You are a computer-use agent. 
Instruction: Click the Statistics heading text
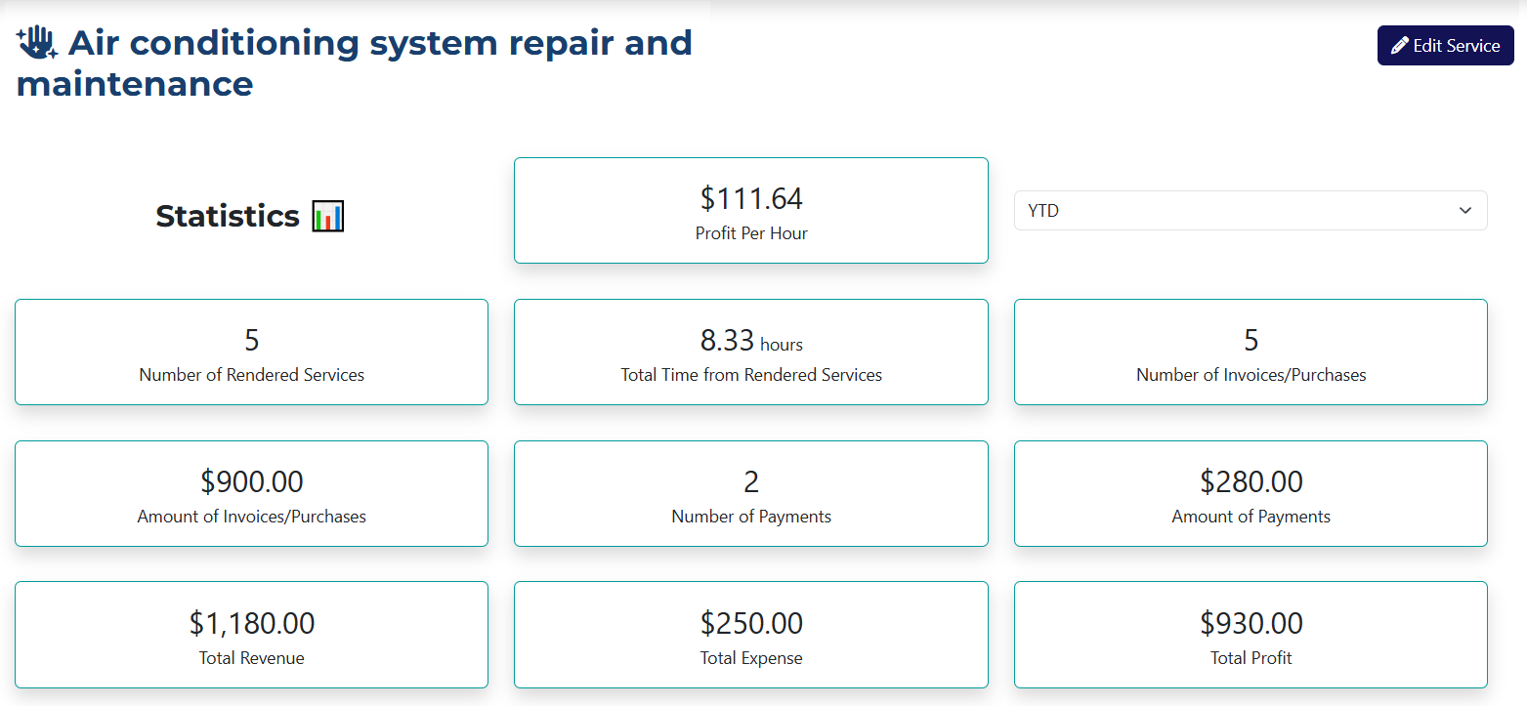pyautogui.click(x=227, y=216)
